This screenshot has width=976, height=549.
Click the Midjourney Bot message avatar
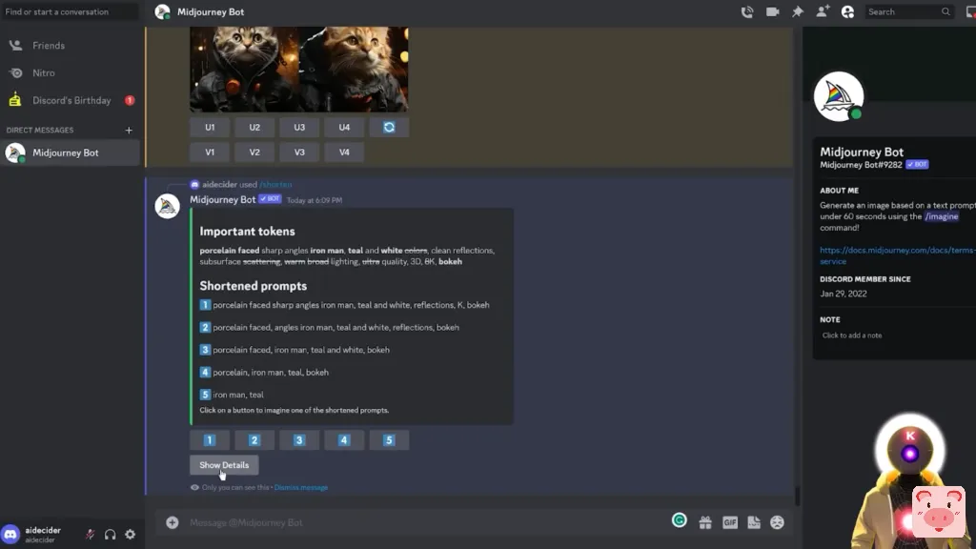coord(167,206)
